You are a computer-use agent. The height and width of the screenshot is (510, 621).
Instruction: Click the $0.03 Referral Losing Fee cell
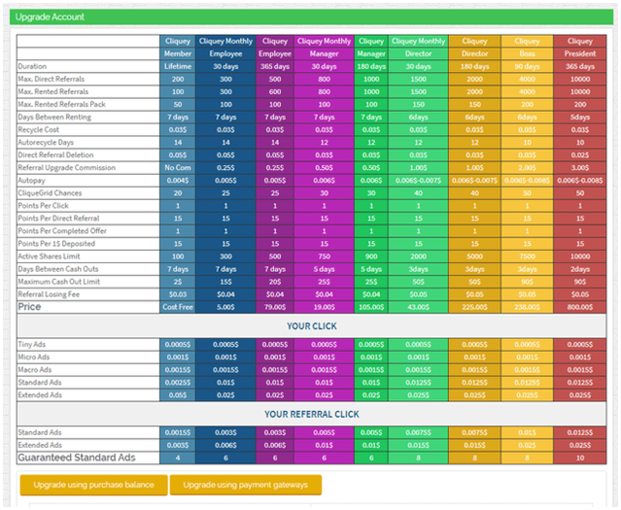coord(178,294)
